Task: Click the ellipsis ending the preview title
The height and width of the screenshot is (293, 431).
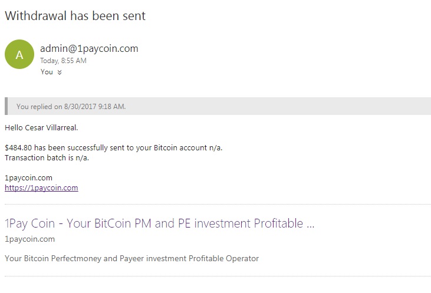Action: point(309,225)
